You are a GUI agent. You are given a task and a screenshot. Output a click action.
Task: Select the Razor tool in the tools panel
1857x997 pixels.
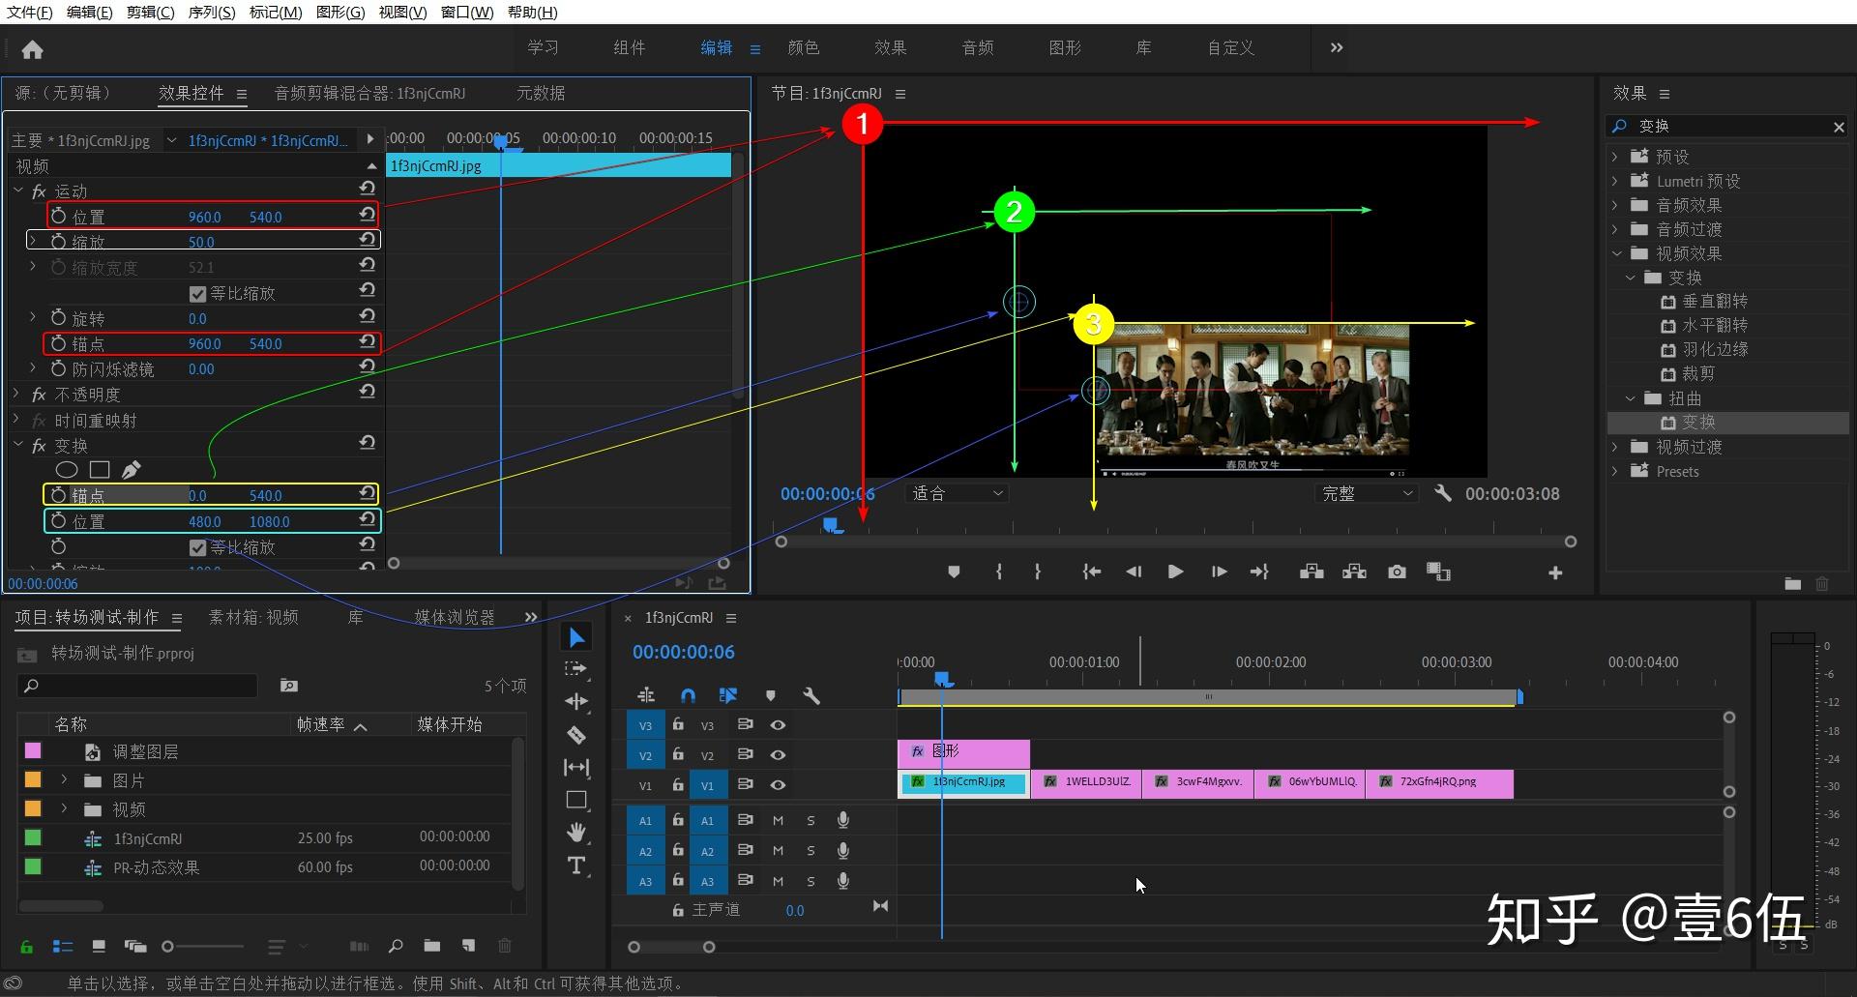(x=576, y=735)
